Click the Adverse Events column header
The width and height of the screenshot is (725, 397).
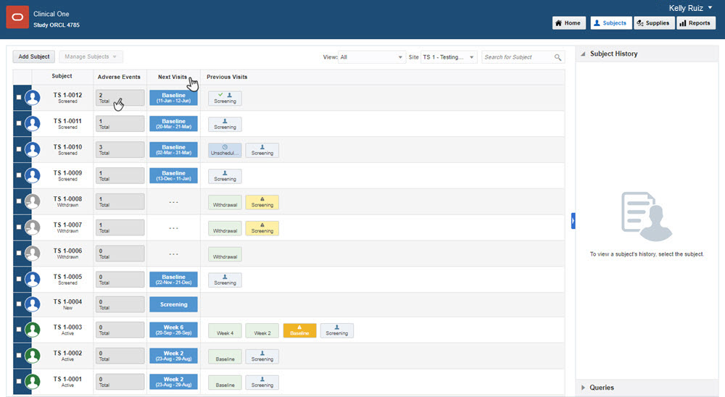click(x=119, y=78)
